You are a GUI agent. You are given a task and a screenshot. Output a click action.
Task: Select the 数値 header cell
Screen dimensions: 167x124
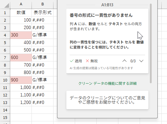pyautogui.click(x=21, y=13)
